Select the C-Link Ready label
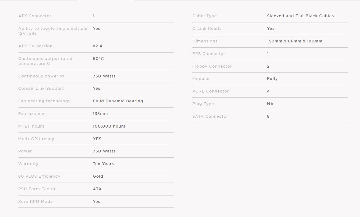 pyautogui.click(x=207, y=29)
